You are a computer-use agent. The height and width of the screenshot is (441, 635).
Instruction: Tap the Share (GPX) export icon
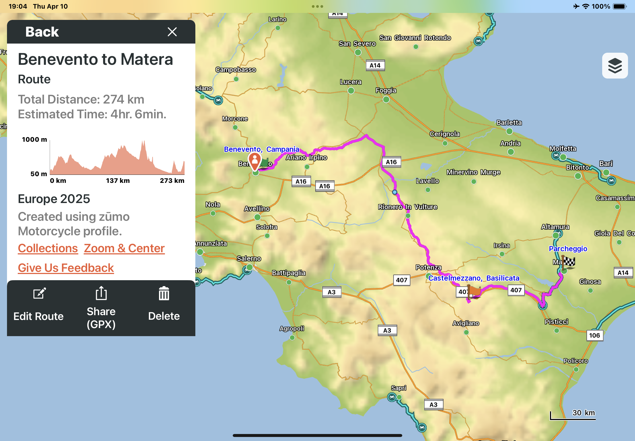101,293
